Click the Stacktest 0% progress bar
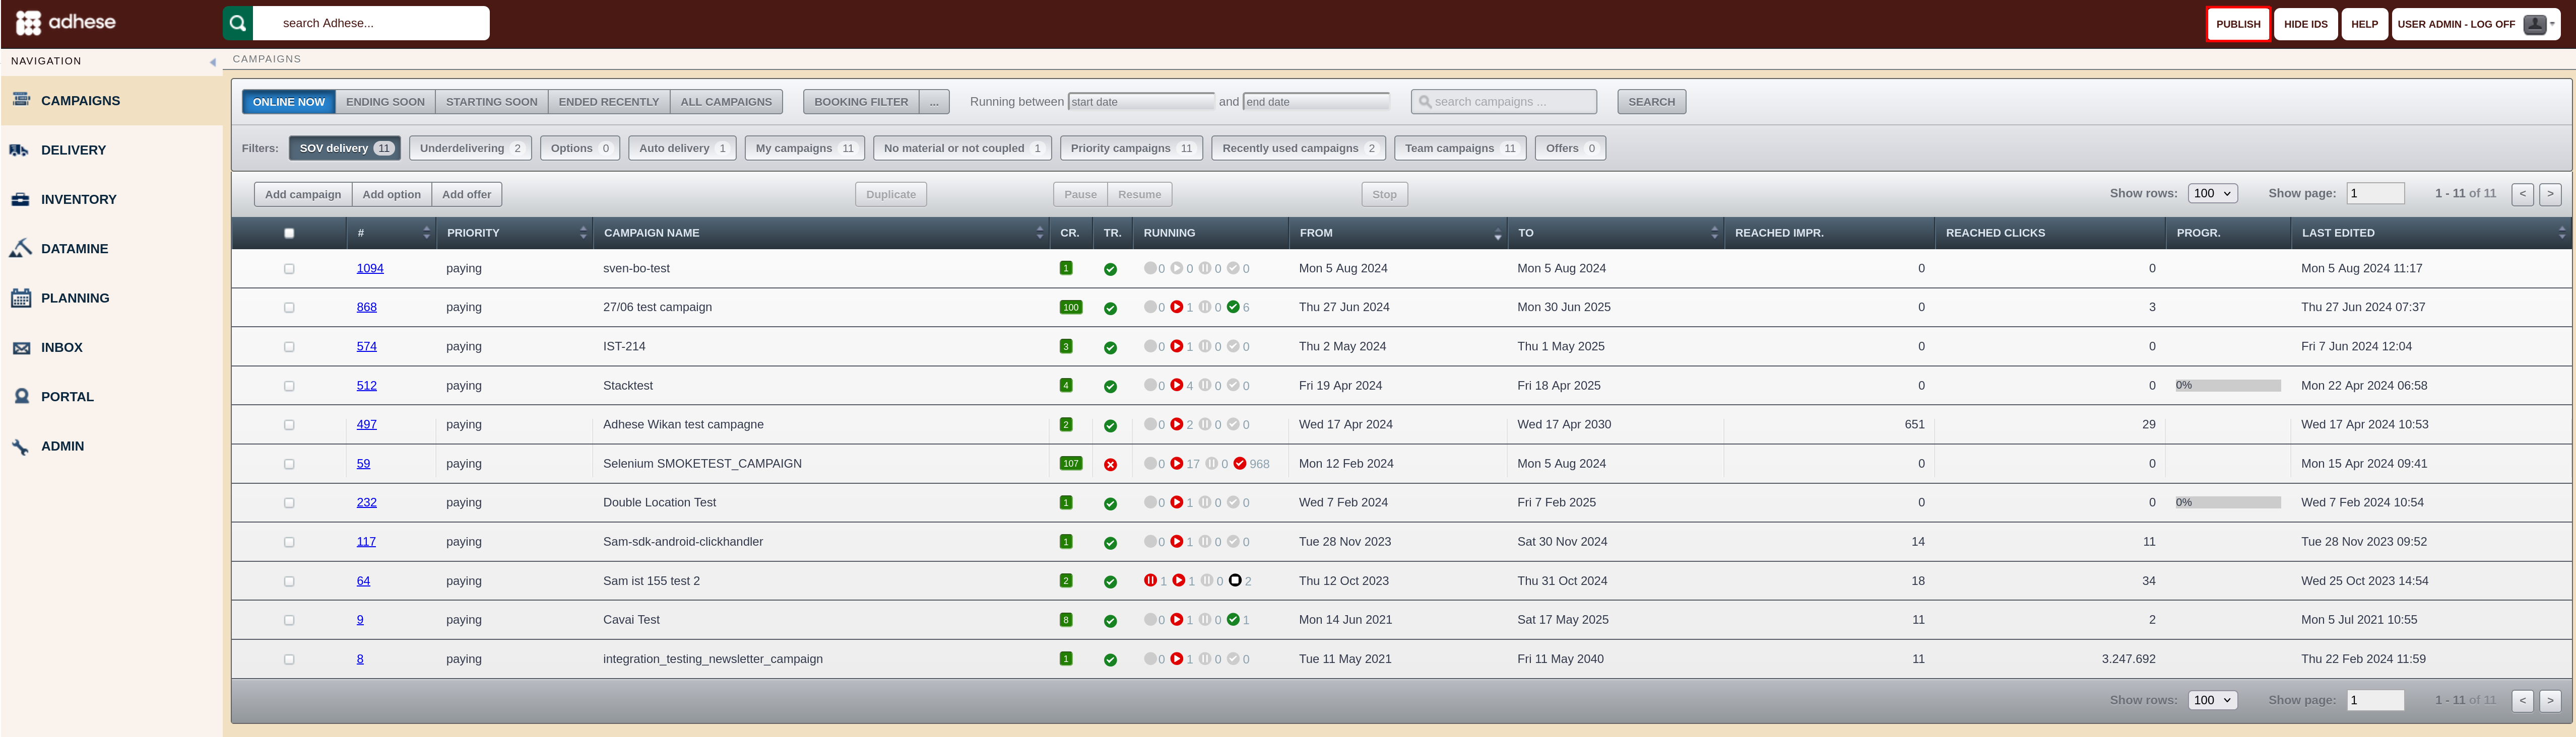 click(x=2228, y=386)
